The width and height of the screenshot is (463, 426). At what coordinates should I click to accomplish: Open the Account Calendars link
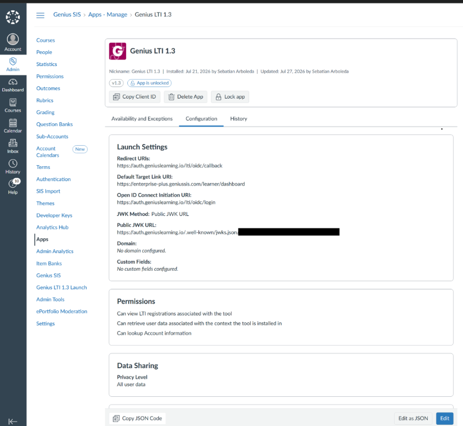(x=47, y=152)
